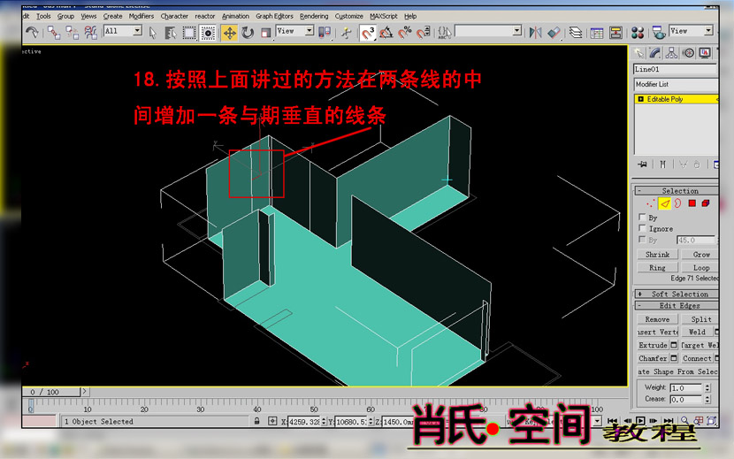
Task: Click the Mirror tool icon
Action: [x=535, y=33]
